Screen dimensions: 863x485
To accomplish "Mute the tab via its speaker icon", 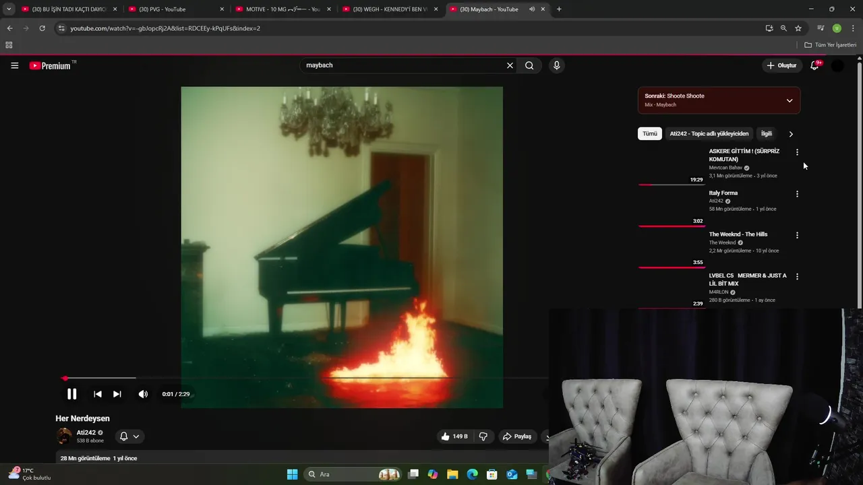I will (532, 9).
